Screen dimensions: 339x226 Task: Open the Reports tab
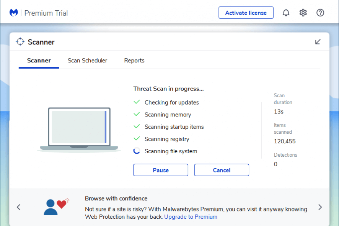coord(134,61)
